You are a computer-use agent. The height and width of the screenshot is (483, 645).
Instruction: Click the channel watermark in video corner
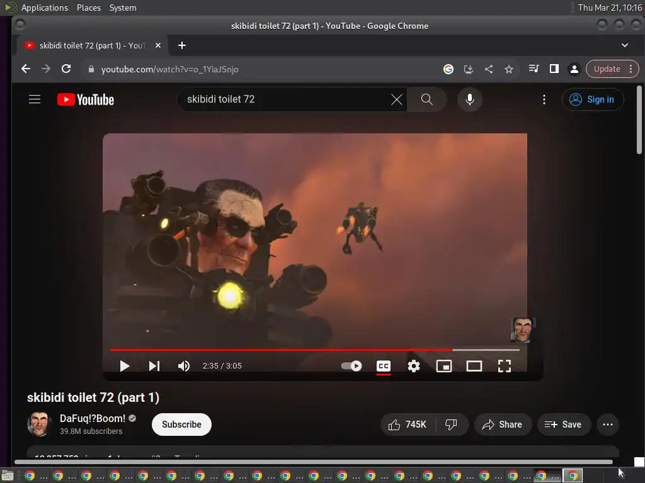point(522,330)
